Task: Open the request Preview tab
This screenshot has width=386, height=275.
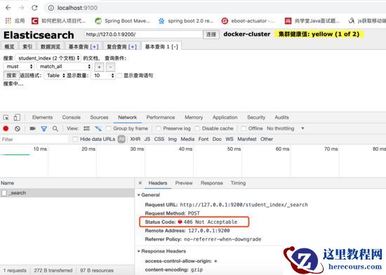Action: tap(184, 183)
